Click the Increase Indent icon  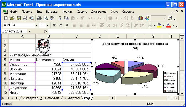142,25
